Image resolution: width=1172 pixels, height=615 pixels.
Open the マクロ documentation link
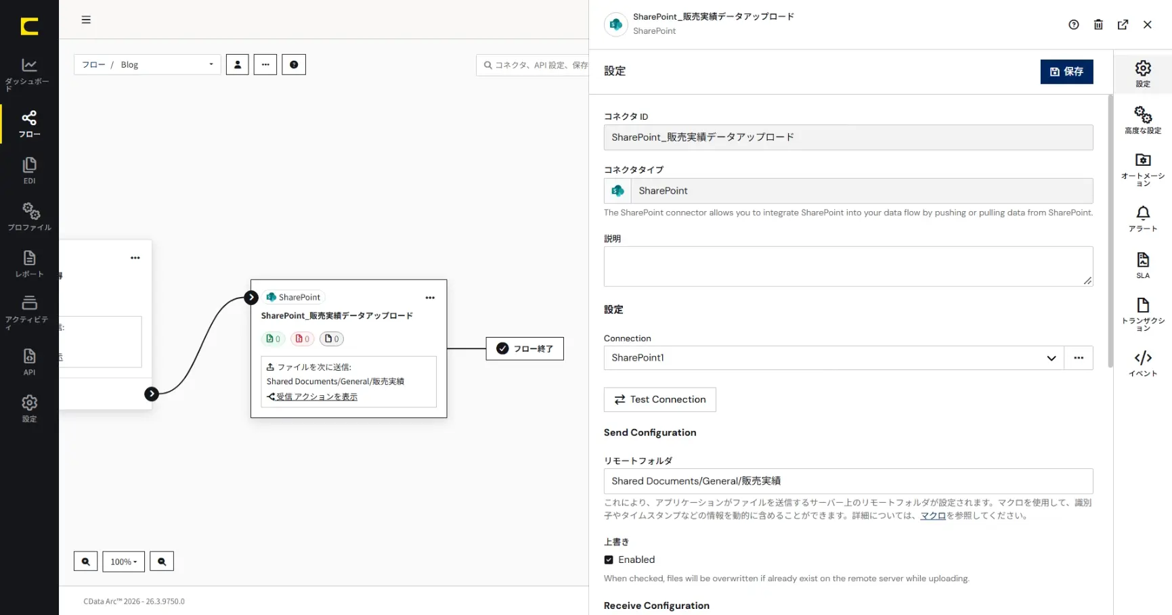point(932,516)
